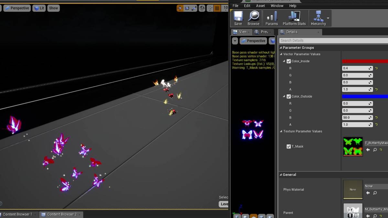Screen dimensions: 388x218
Task: Open the Hierarchy dropdown arrow
Action: pyautogui.click(x=328, y=18)
